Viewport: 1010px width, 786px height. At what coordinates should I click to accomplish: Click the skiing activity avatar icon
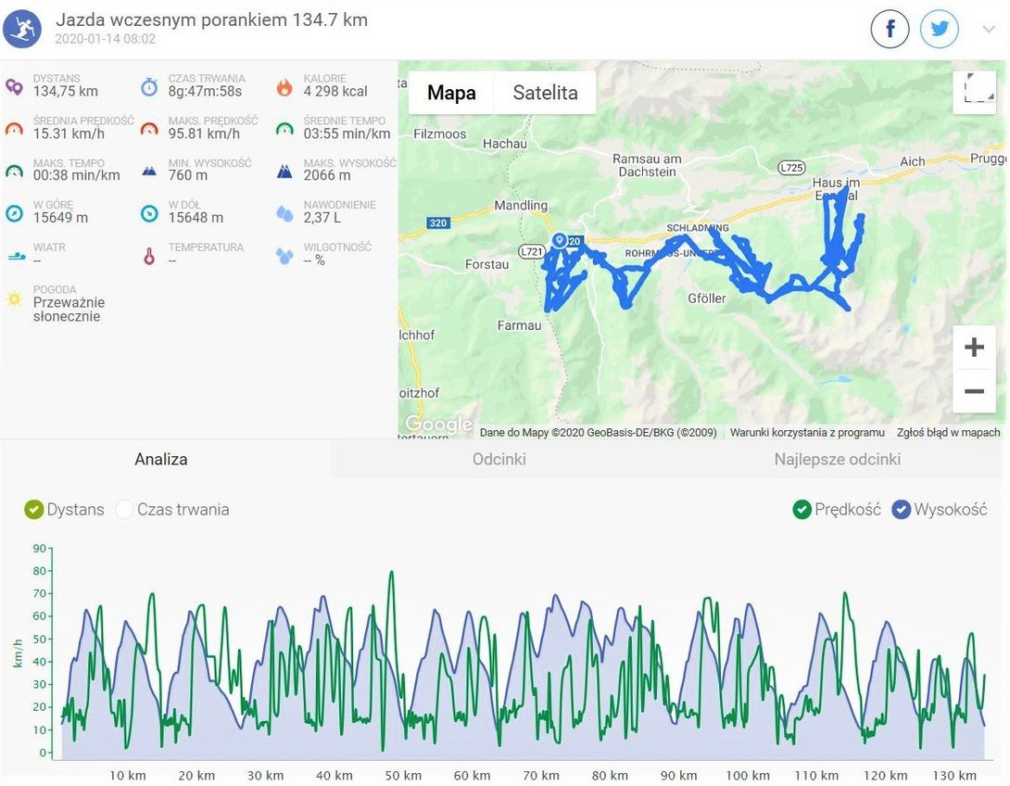pyautogui.click(x=22, y=29)
